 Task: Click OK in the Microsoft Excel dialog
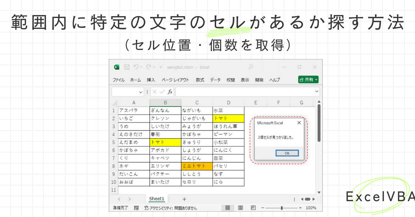(x=287, y=153)
